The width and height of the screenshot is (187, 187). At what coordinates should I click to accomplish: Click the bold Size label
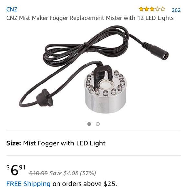pyautogui.click(x=14, y=143)
